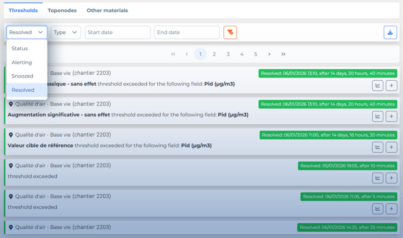Expand the Type filter dropdown
This screenshot has width=403, height=238.
[66, 32]
